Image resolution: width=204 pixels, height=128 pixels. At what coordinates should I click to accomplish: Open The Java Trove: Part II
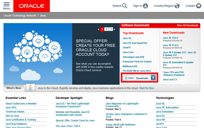(x=68, y=126)
